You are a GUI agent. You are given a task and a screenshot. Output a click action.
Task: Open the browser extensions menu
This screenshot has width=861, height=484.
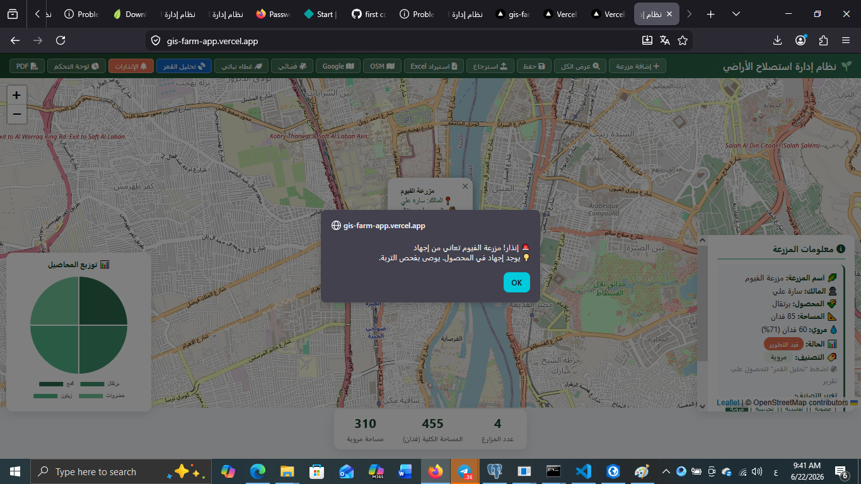pos(823,40)
